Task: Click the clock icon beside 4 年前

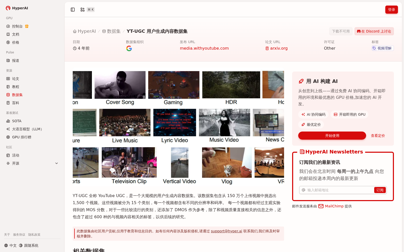Action: point(75,48)
